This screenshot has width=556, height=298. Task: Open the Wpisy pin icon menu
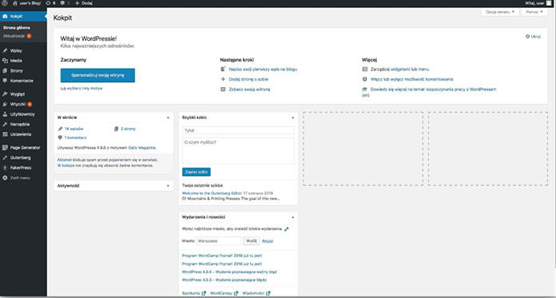5,50
